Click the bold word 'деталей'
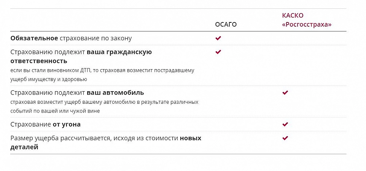 [24, 147]
